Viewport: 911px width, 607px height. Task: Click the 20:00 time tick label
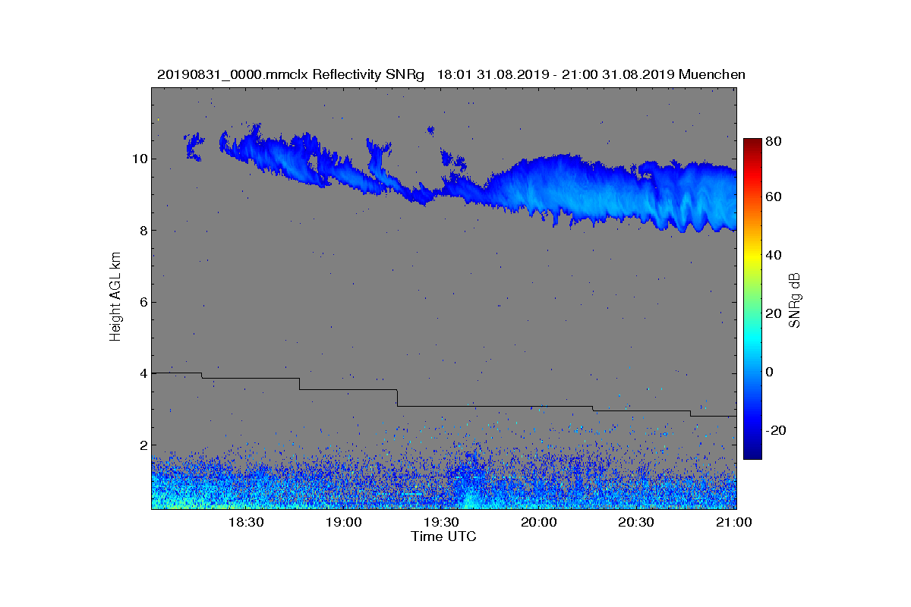[539, 523]
